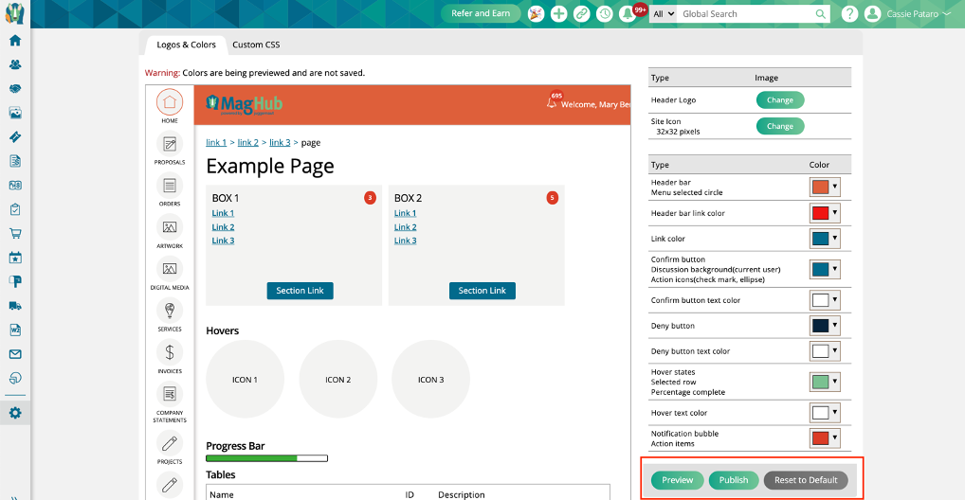Open the calendar icon in left sidebar
The width and height of the screenshot is (965, 500).
coord(14,258)
